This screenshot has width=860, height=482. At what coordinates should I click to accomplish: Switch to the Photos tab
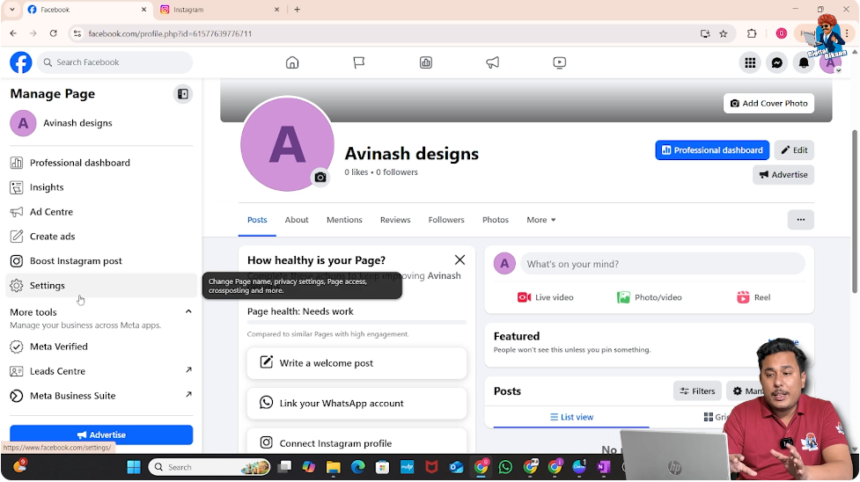pyautogui.click(x=496, y=220)
